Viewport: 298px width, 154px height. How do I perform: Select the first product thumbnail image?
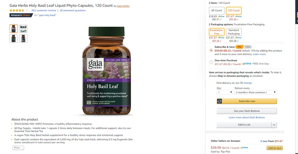(x=13, y=29)
